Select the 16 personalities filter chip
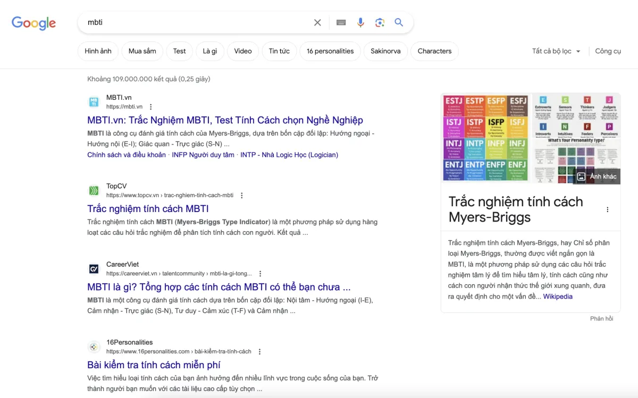 330,51
